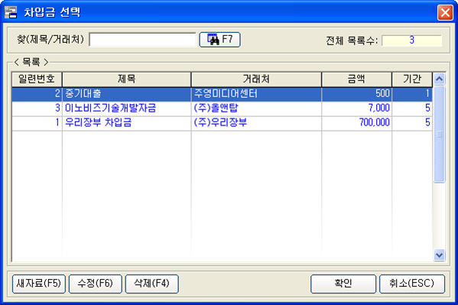Click the title bar window icon

(11, 12)
